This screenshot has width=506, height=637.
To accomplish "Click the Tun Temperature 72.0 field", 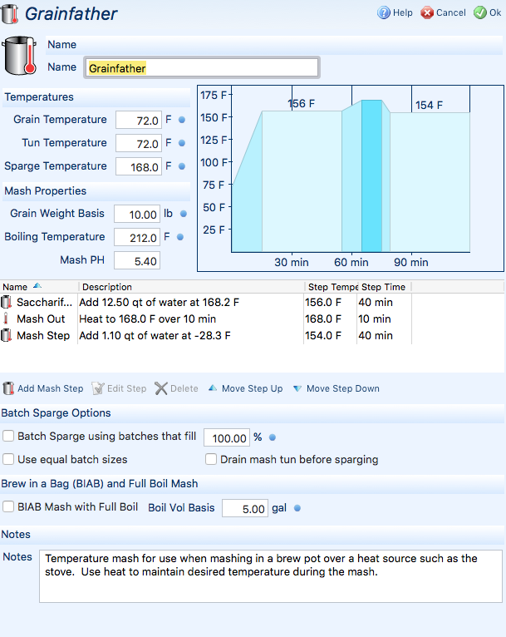I will tap(139, 143).
